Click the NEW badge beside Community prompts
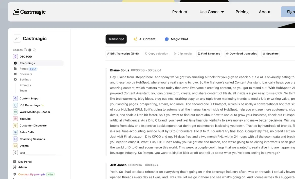 coord(50,174)
